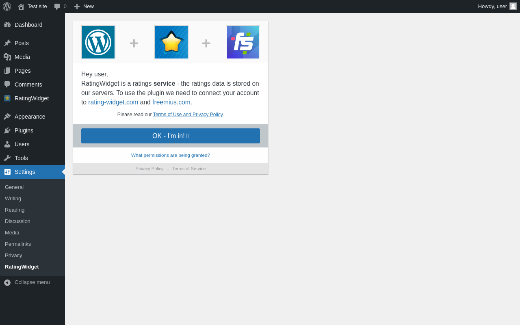Click the Tools wrench icon
Image resolution: width=520 pixels, height=325 pixels.
(x=7, y=158)
